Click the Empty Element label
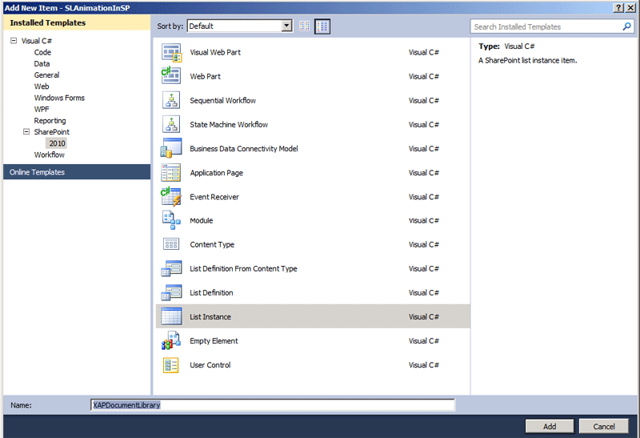The image size is (640, 438). click(x=214, y=341)
